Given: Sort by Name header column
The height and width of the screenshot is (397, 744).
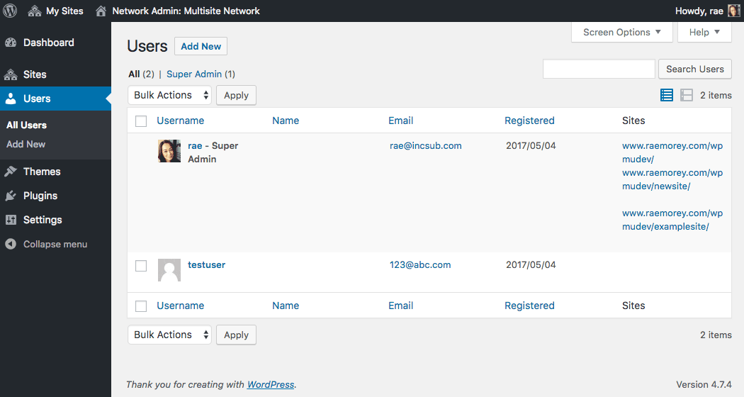Looking at the screenshot, I should (x=286, y=121).
